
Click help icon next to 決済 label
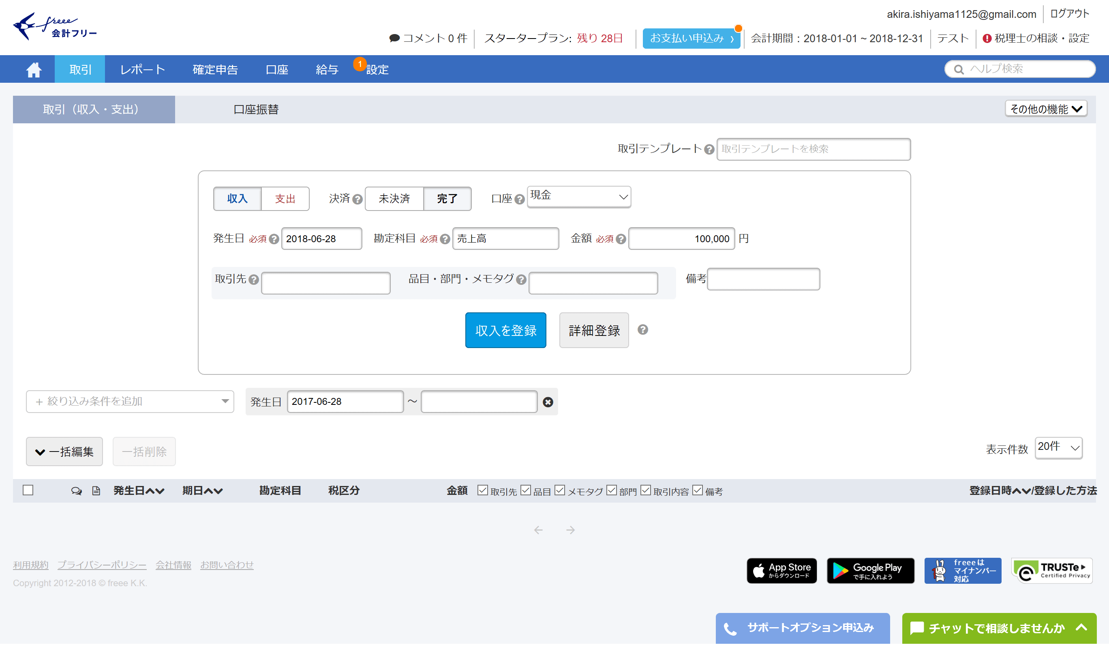[x=358, y=200]
